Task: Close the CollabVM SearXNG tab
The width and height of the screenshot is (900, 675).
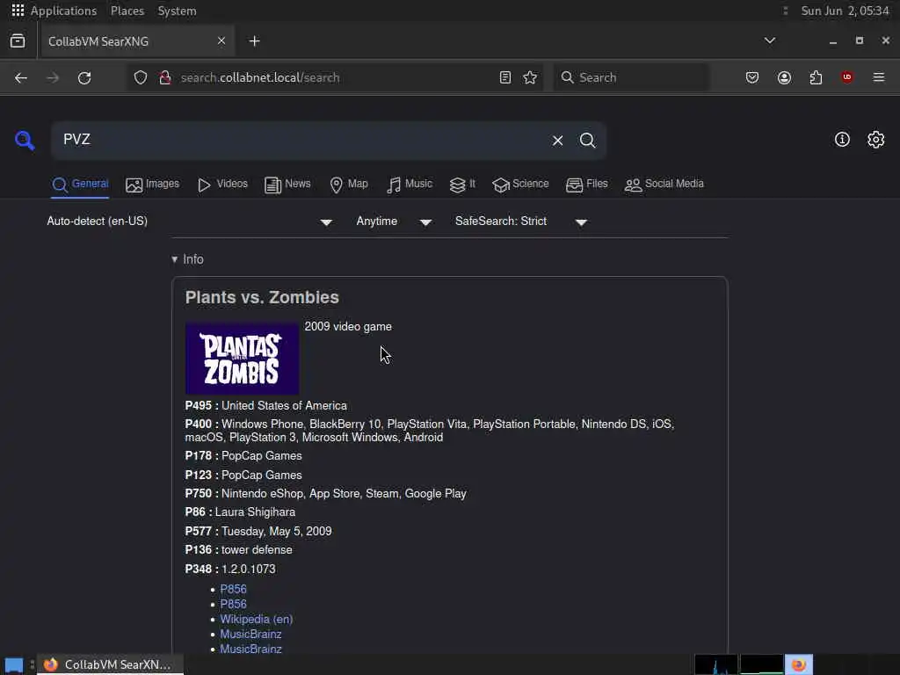Action: tap(221, 40)
